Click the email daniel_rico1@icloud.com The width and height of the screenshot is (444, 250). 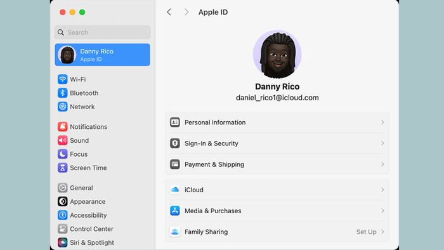277,98
